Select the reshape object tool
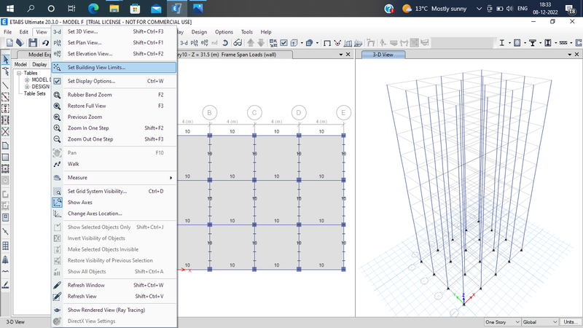This screenshot has height=328, width=583. [x=6, y=71]
